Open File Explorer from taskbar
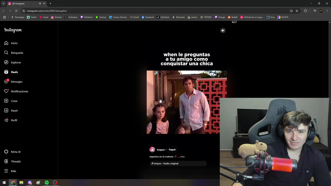 (x=21, y=183)
